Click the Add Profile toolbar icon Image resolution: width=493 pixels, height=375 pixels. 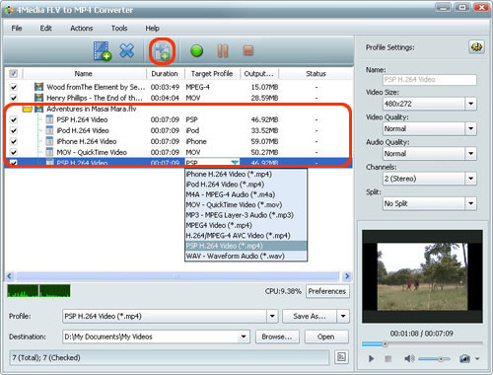pyautogui.click(x=162, y=51)
